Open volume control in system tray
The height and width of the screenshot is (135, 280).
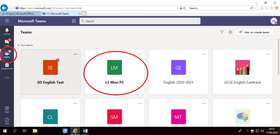tap(262, 131)
